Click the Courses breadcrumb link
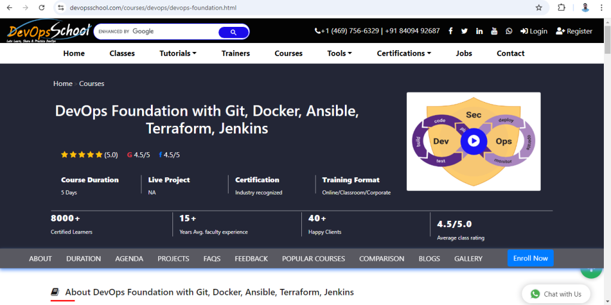The image size is (611, 305). click(91, 84)
